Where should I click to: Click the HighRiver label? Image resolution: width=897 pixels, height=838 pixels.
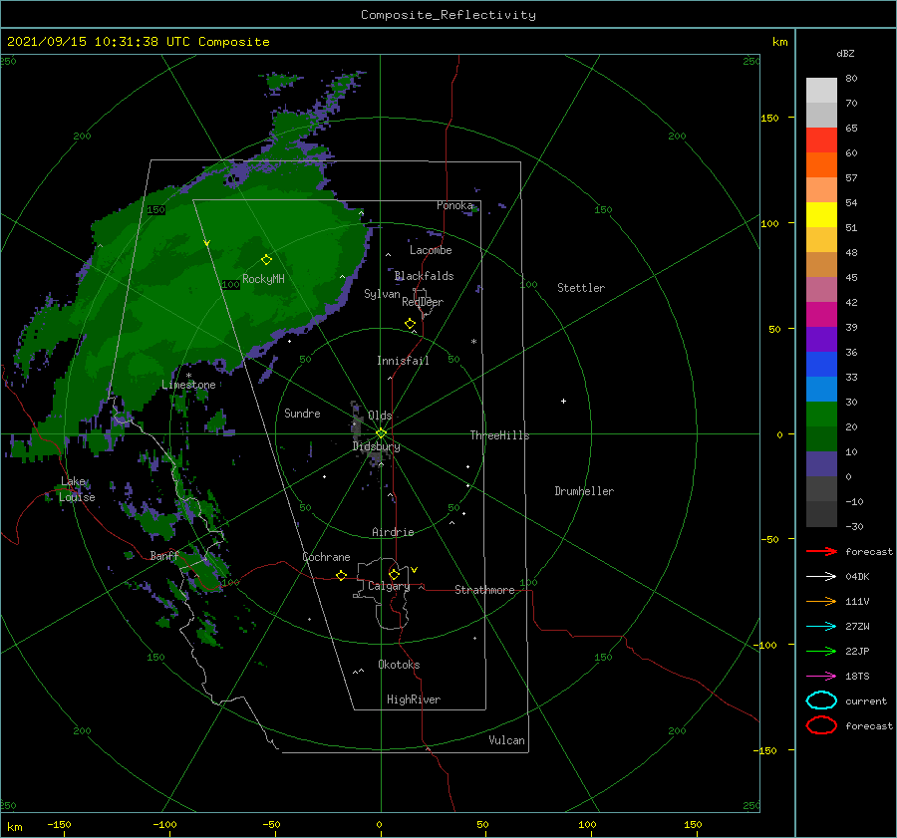(x=414, y=699)
